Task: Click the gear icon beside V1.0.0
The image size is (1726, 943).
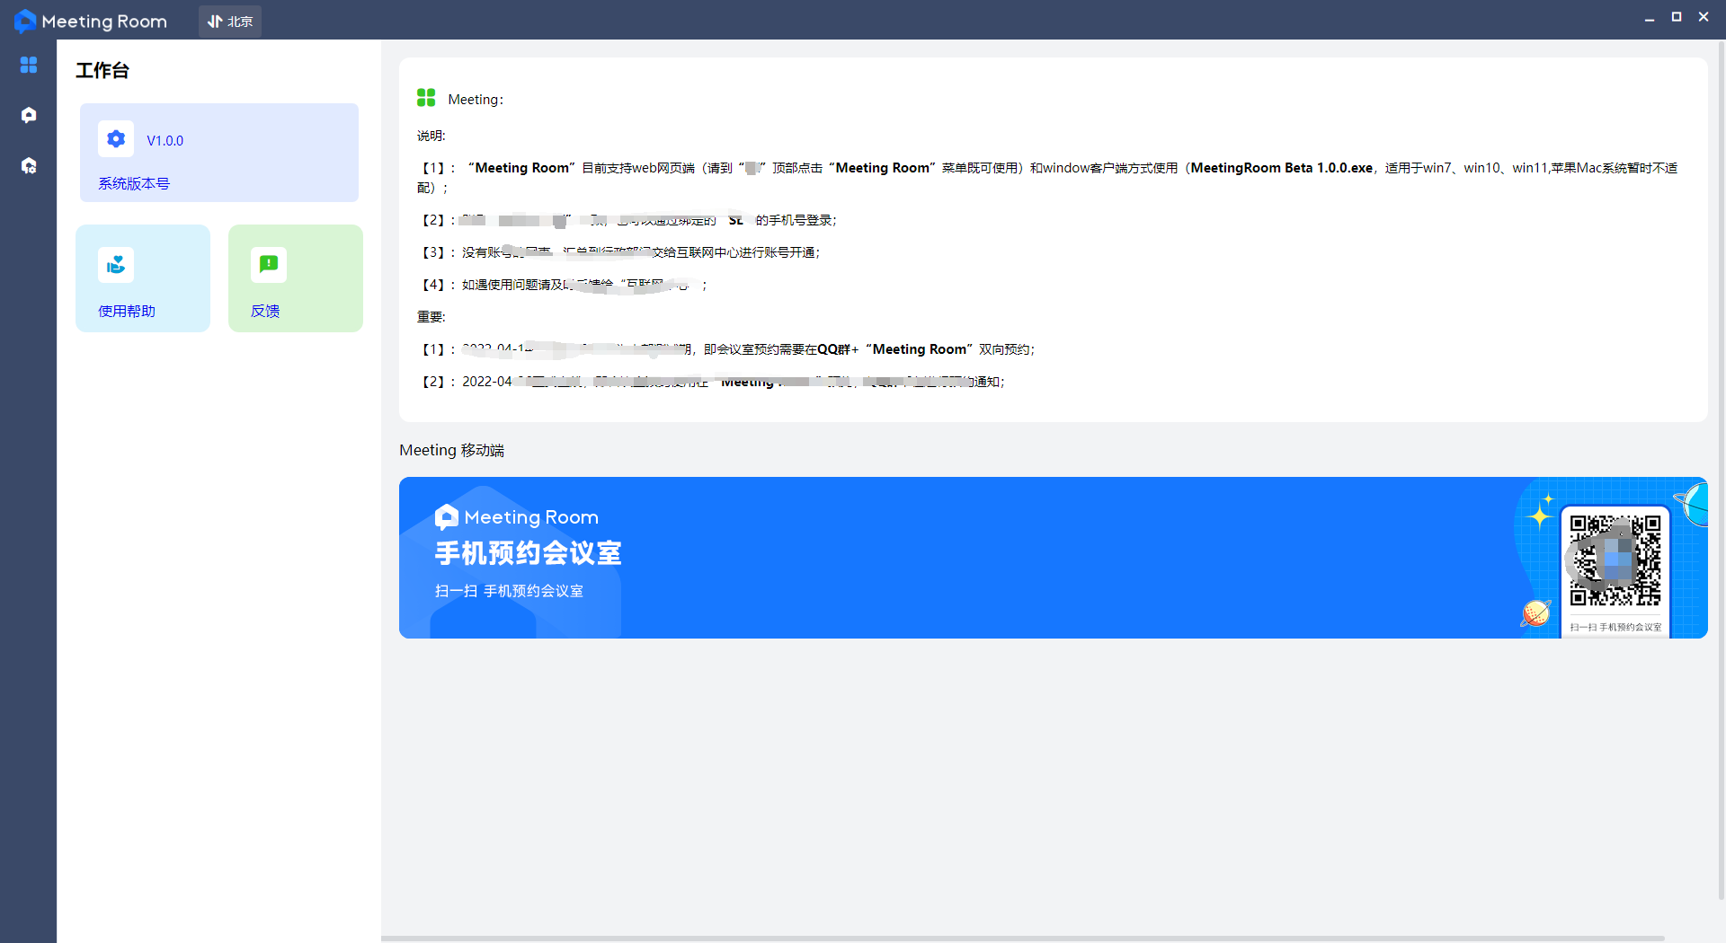Action: coord(116,139)
